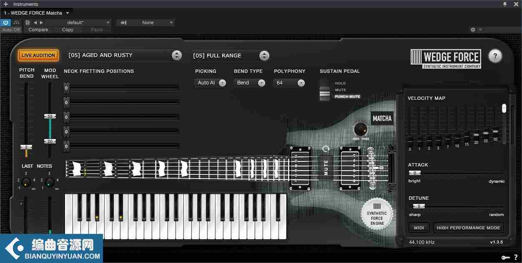Image resolution: width=522 pixels, height=263 pixels.
Task: Click the circular arrow above MUTE
Action: tap(326, 149)
